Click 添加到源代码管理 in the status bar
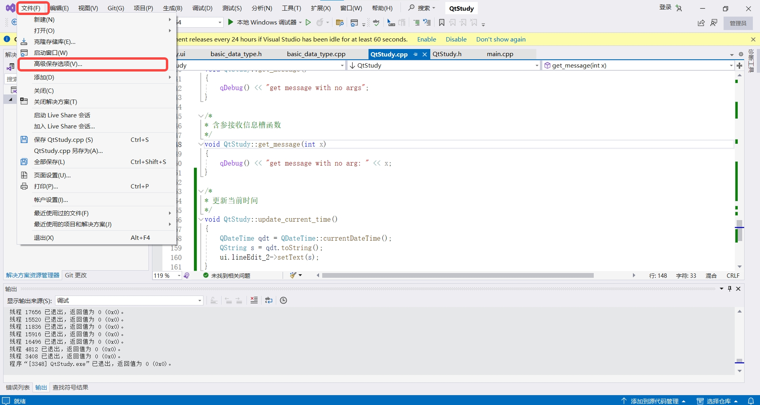760x405 pixels. click(x=653, y=401)
